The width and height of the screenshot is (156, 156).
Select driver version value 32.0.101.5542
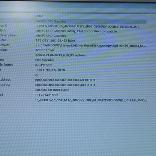(45, 50)
